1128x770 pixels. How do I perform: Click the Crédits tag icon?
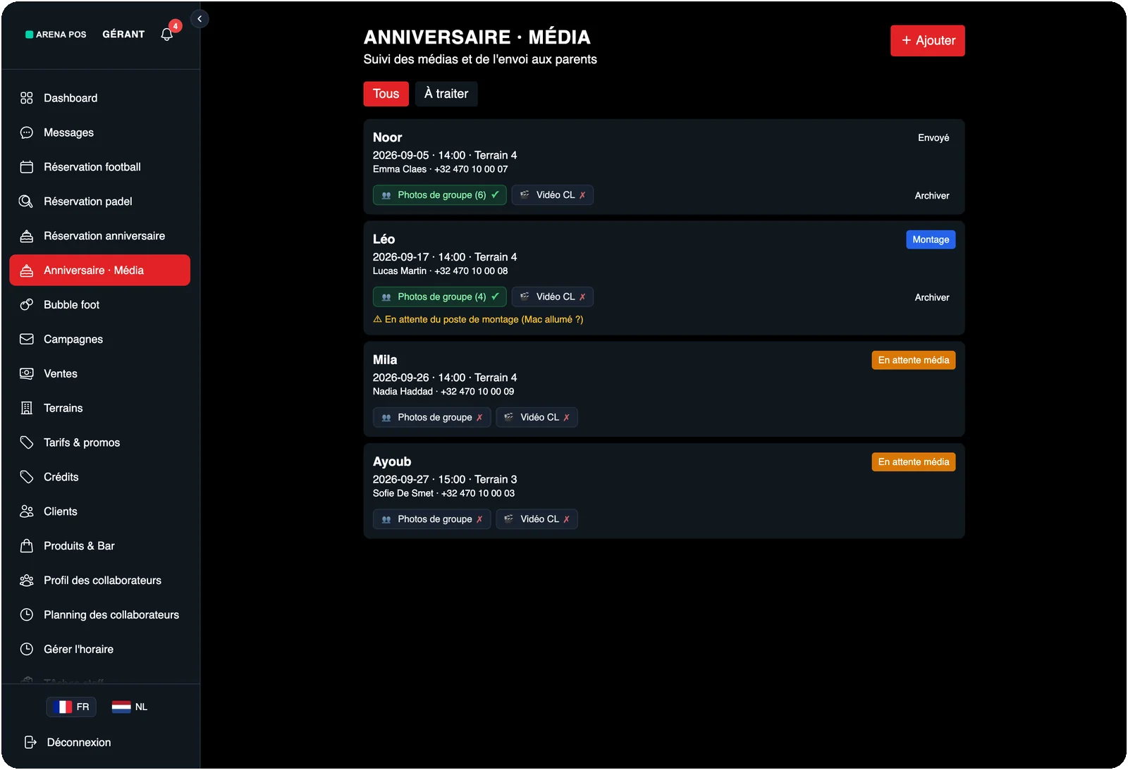tap(27, 478)
